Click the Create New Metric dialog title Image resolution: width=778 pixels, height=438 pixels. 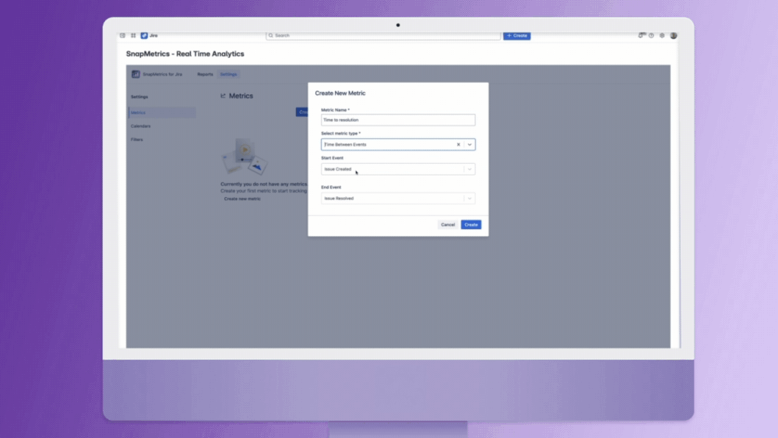pos(340,94)
